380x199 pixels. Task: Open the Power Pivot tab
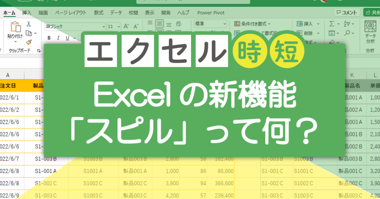[211, 13]
